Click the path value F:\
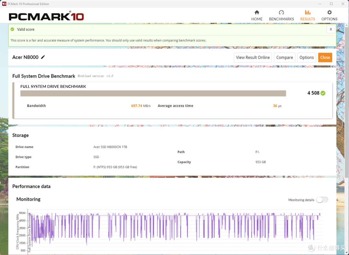This screenshot has width=349, height=255. click(257, 152)
